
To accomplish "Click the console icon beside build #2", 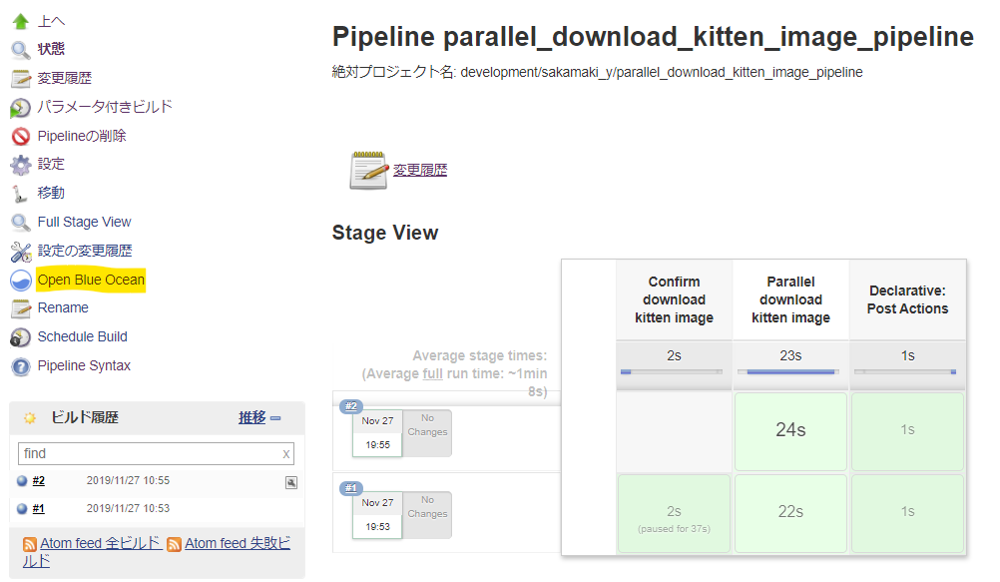I will tap(290, 482).
